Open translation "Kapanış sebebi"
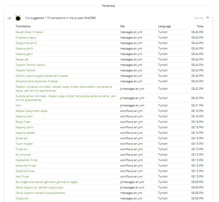Viewport: 219px width, 202px height. tap(25, 133)
